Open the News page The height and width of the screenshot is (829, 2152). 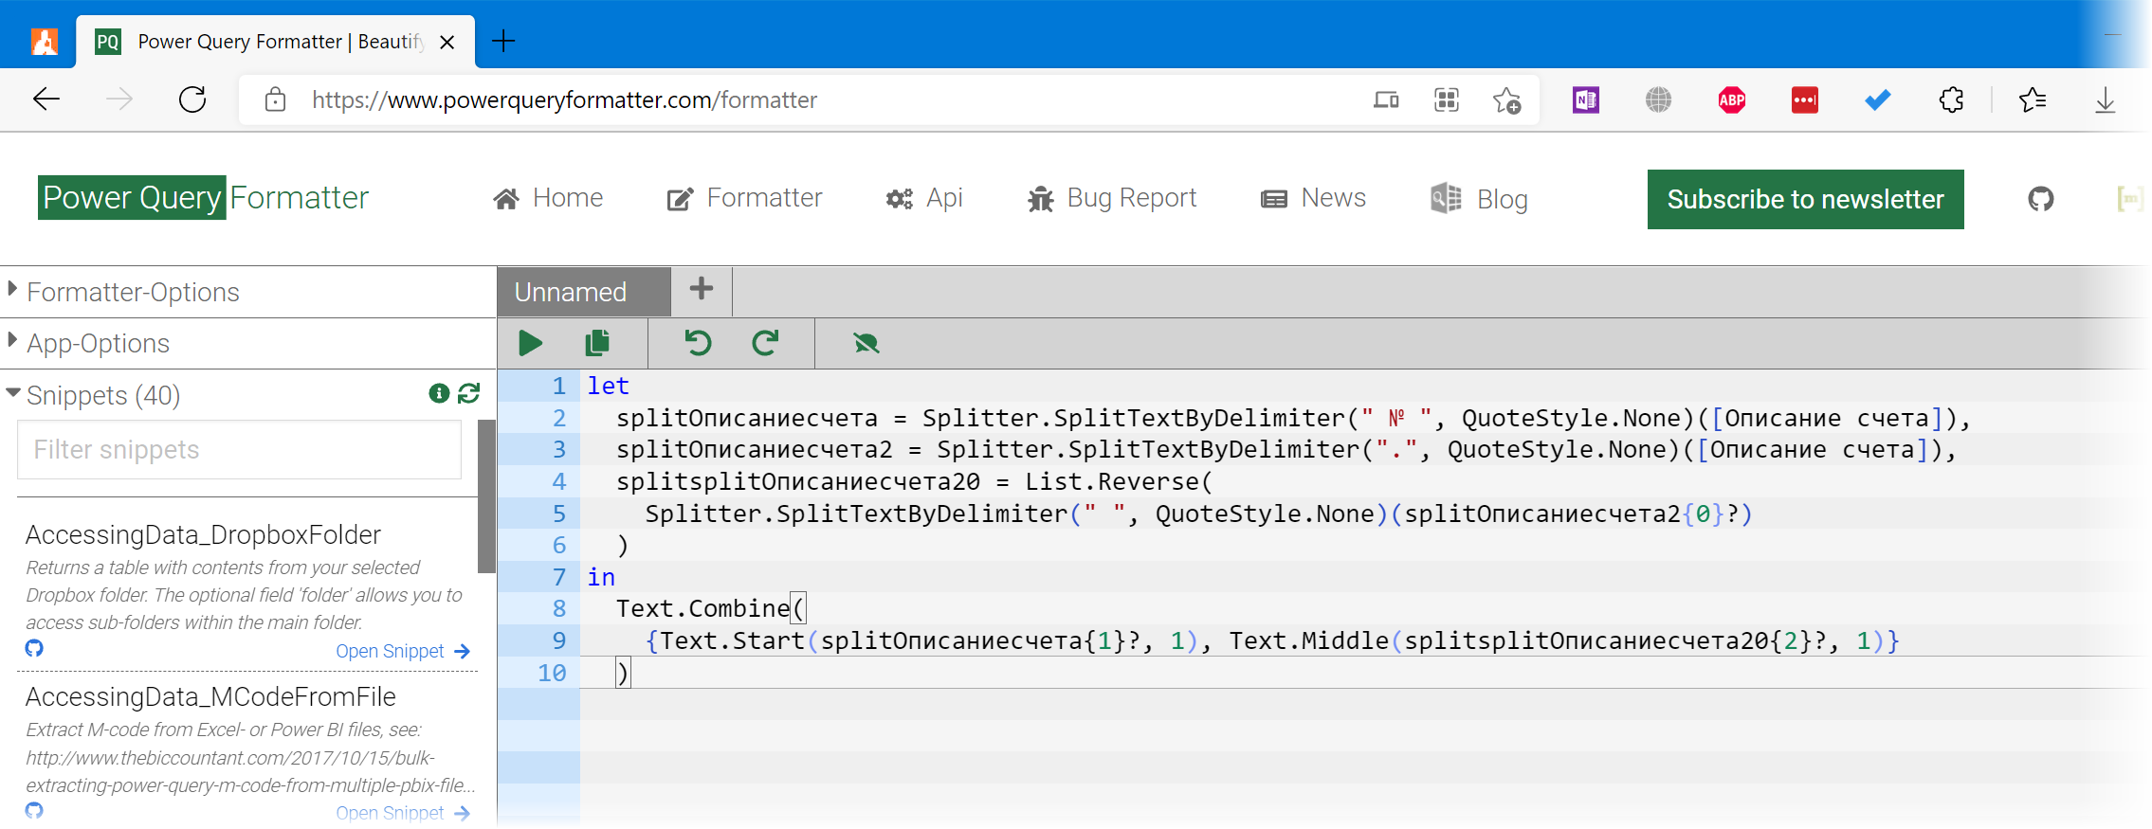coord(1313,198)
